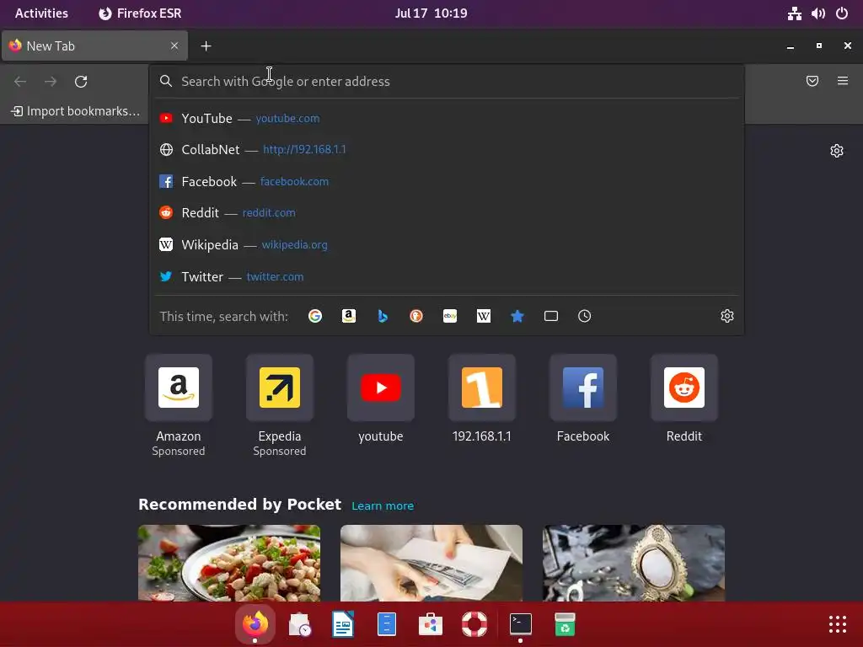The image size is (863, 647).
Task: Open Help lifebuoy from the dock
Action: 474,624
